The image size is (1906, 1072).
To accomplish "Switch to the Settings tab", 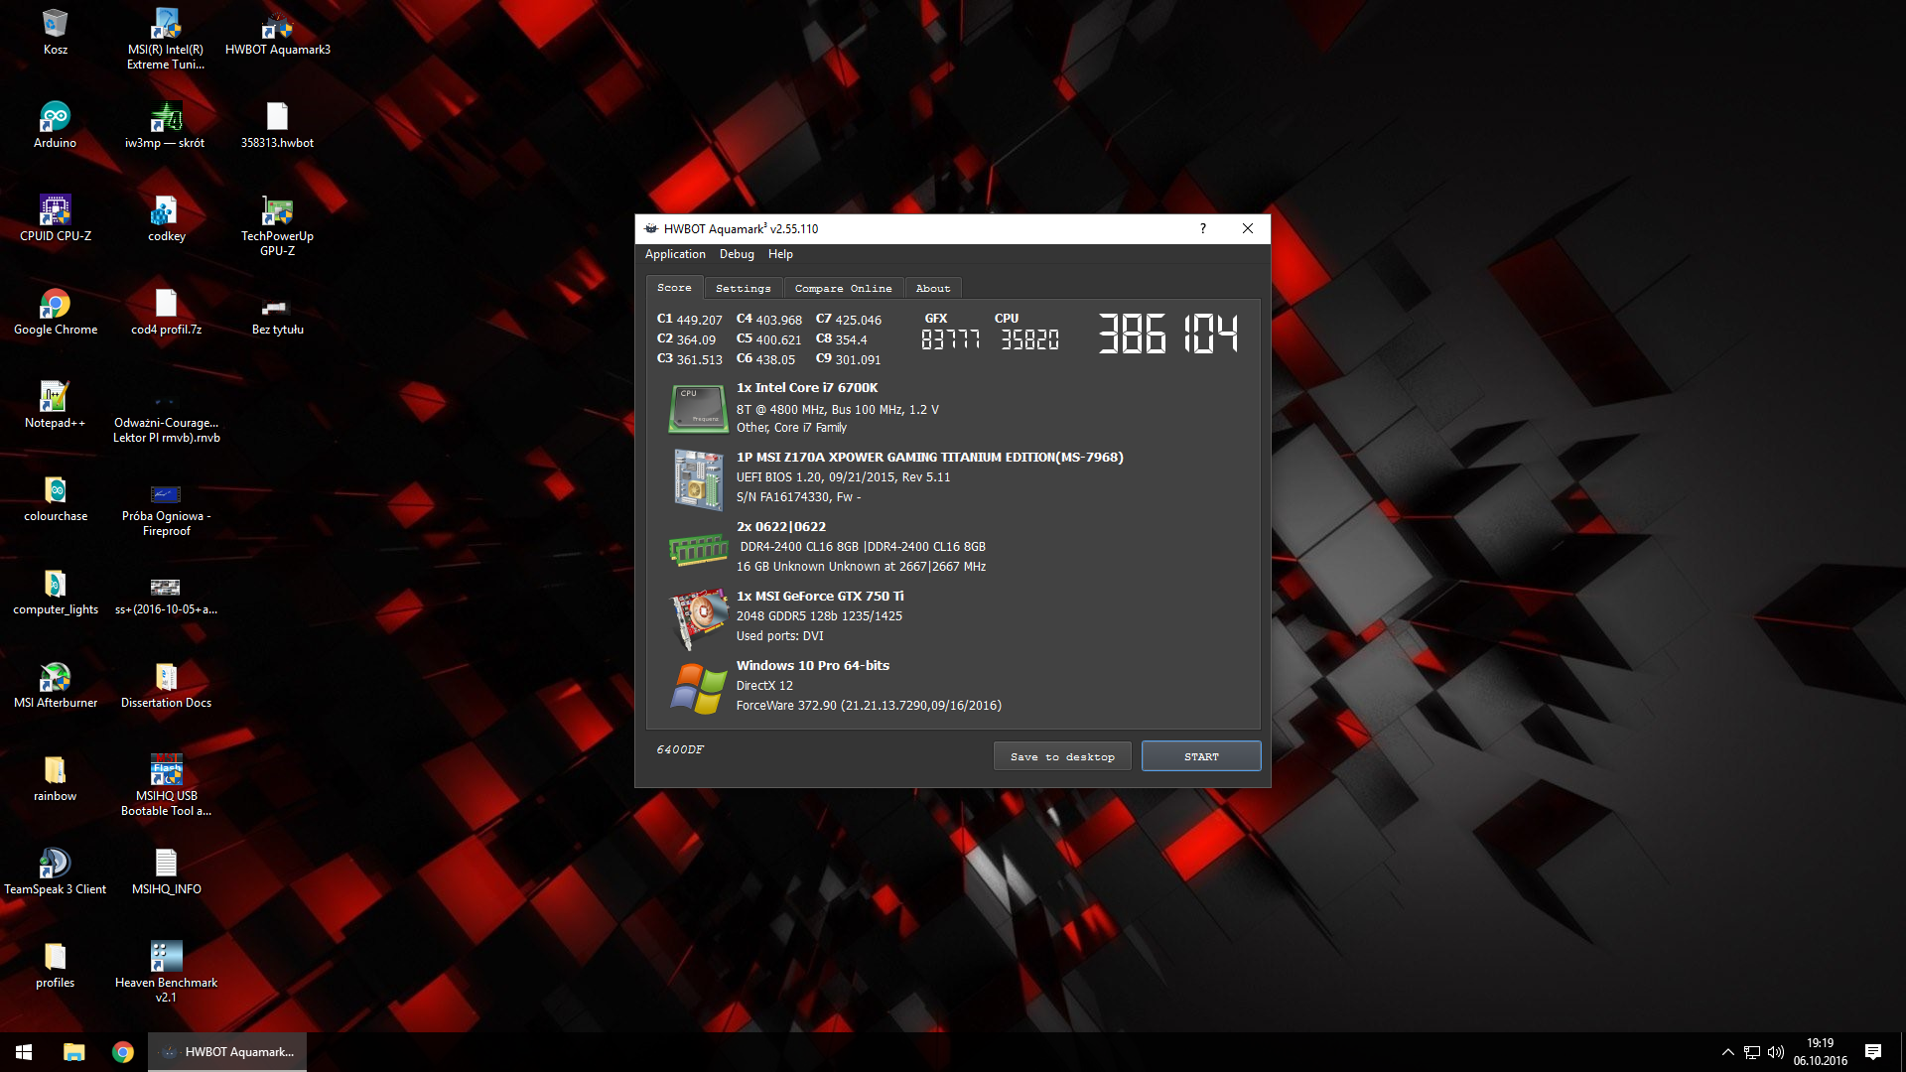I will tap(743, 288).
